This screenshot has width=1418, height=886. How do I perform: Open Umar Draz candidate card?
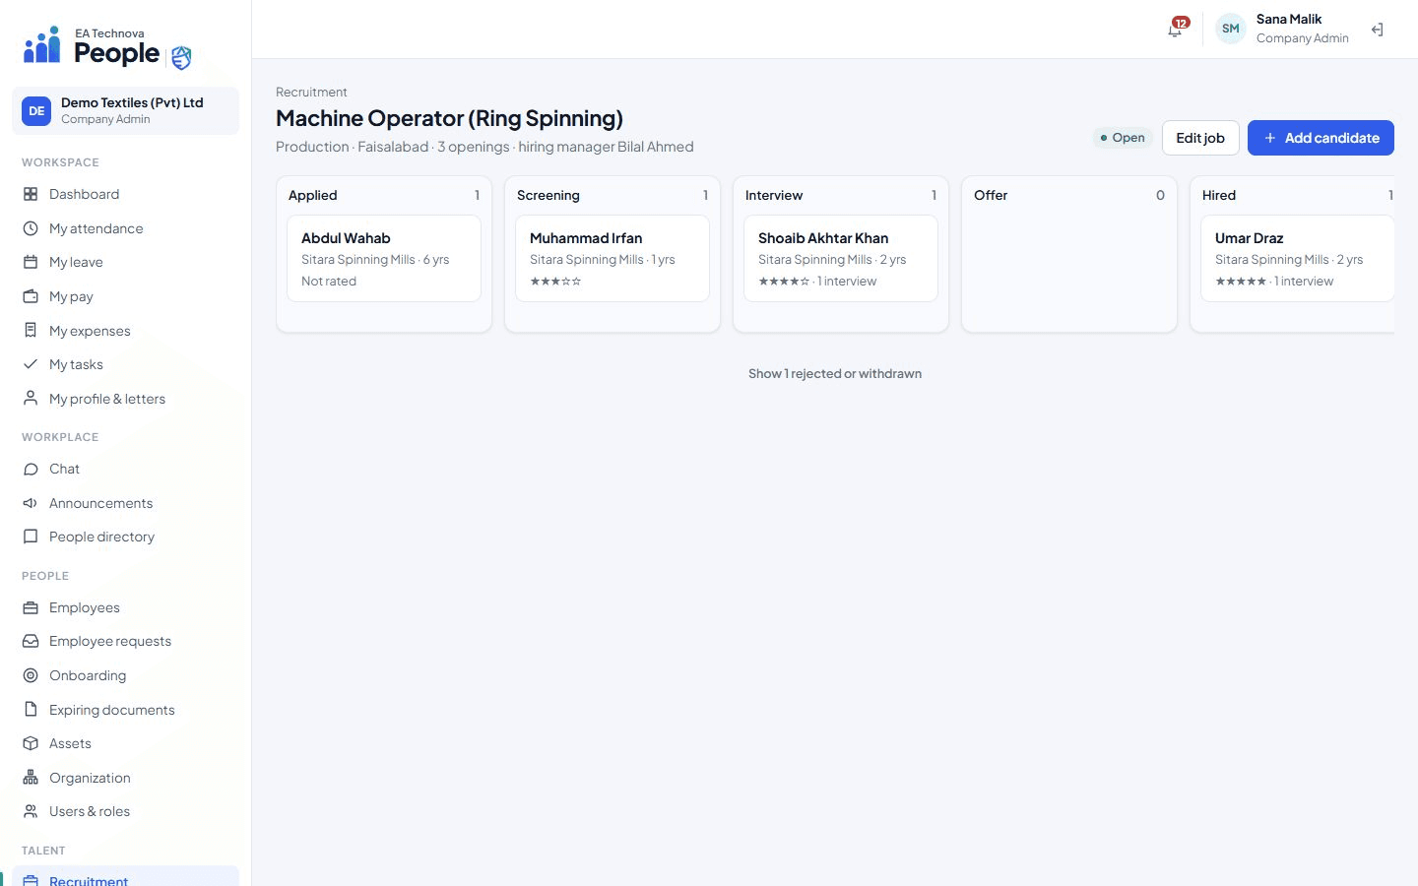pos(1298,259)
